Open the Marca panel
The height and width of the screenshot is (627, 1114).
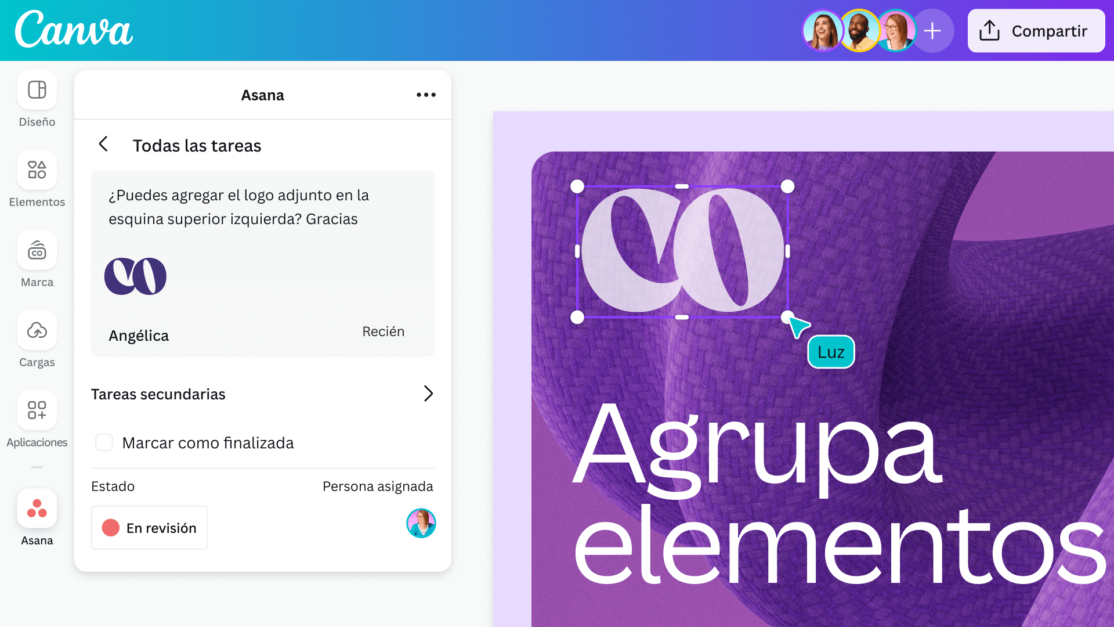pos(37,250)
